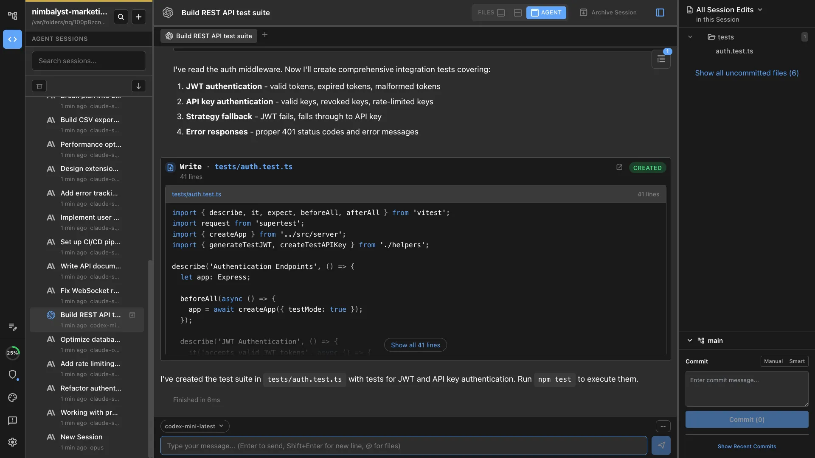Image resolution: width=815 pixels, height=458 pixels.
Task: Click the Search sessions input field
Action: click(x=89, y=61)
